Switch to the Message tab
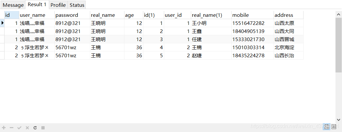Image resolution: width=342 pixels, height=132 pixels. (x=13, y=5)
